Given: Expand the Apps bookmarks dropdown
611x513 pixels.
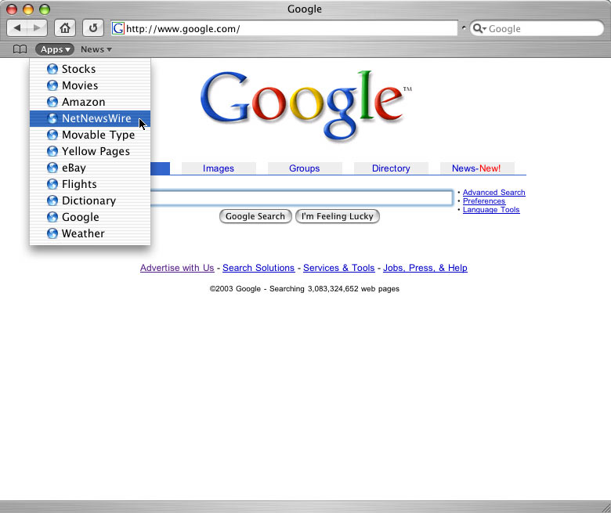Looking at the screenshot, I should click(x=55, y=49).
